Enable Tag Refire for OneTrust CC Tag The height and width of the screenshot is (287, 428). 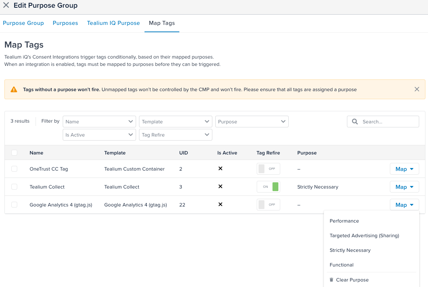tap(268, 169)
